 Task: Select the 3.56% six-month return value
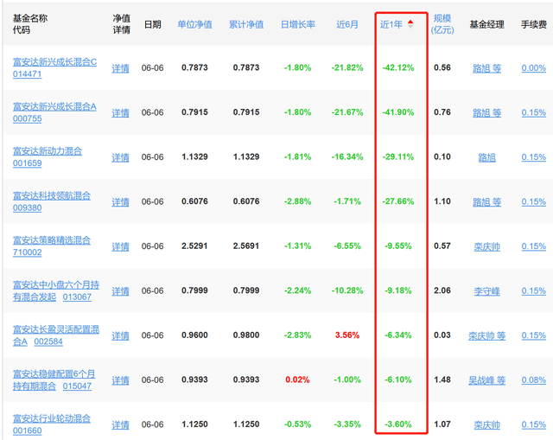tap(347, 335)
